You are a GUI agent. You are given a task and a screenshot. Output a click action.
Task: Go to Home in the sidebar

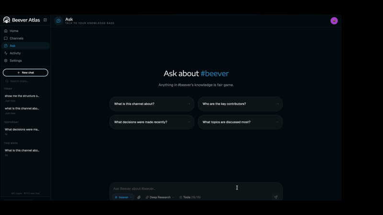pyautogui.click(x=25, y=31)
